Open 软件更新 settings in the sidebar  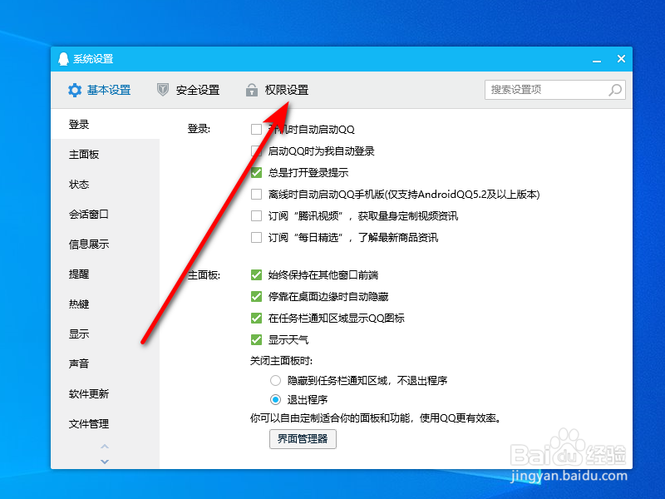[x=106, y=393]
